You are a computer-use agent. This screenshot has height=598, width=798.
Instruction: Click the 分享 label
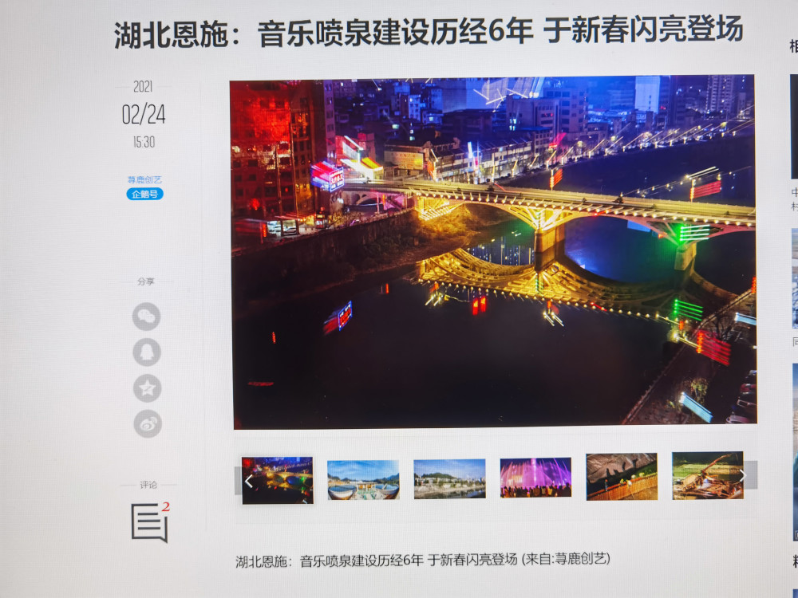pyautogui.click(x=145, y=281)
